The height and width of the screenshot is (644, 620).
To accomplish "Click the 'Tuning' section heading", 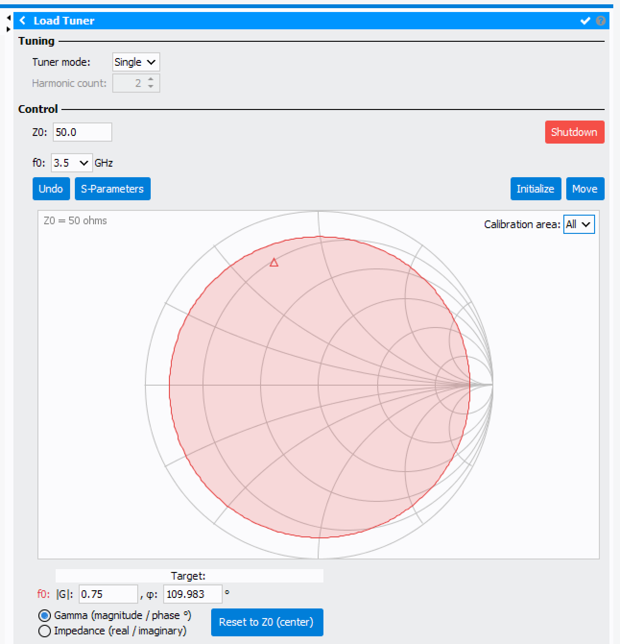I will [x=36, y=41].
